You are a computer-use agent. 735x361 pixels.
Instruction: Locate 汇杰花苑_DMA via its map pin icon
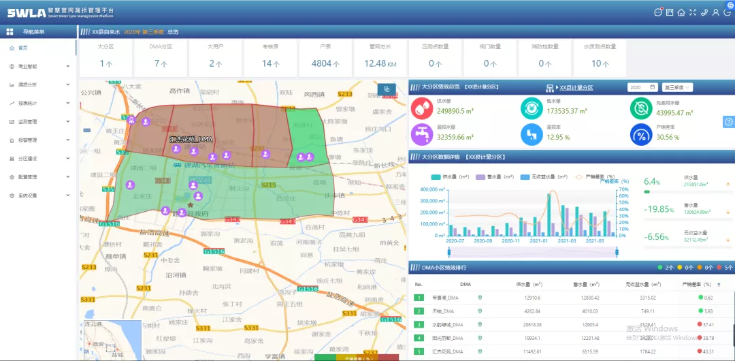480,351
